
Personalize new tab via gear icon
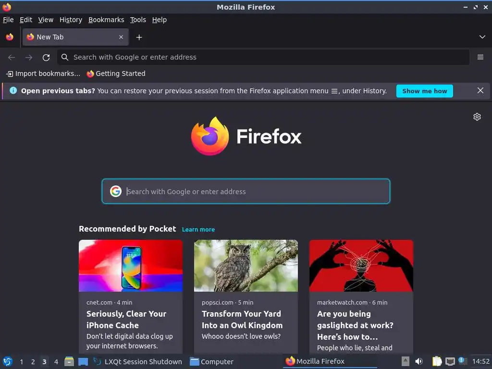[x=477, y=117]
